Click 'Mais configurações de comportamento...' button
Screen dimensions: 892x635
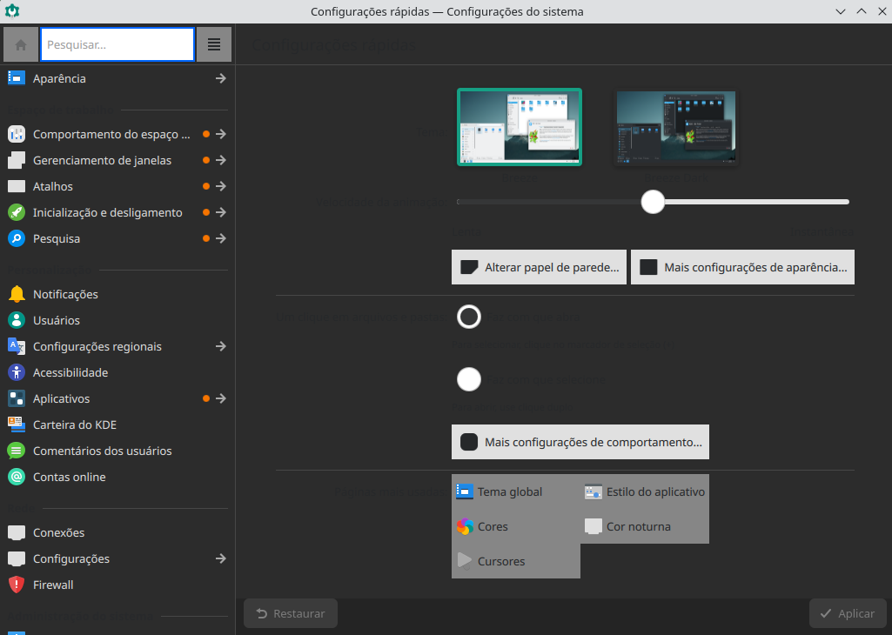pyautogui.click(x=580, y=442)
